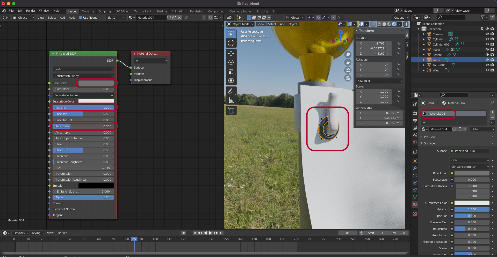Open Christensen-Burley dropdown in node
Image resolution: width=497 pixels, height=257 pixels.
83,76
